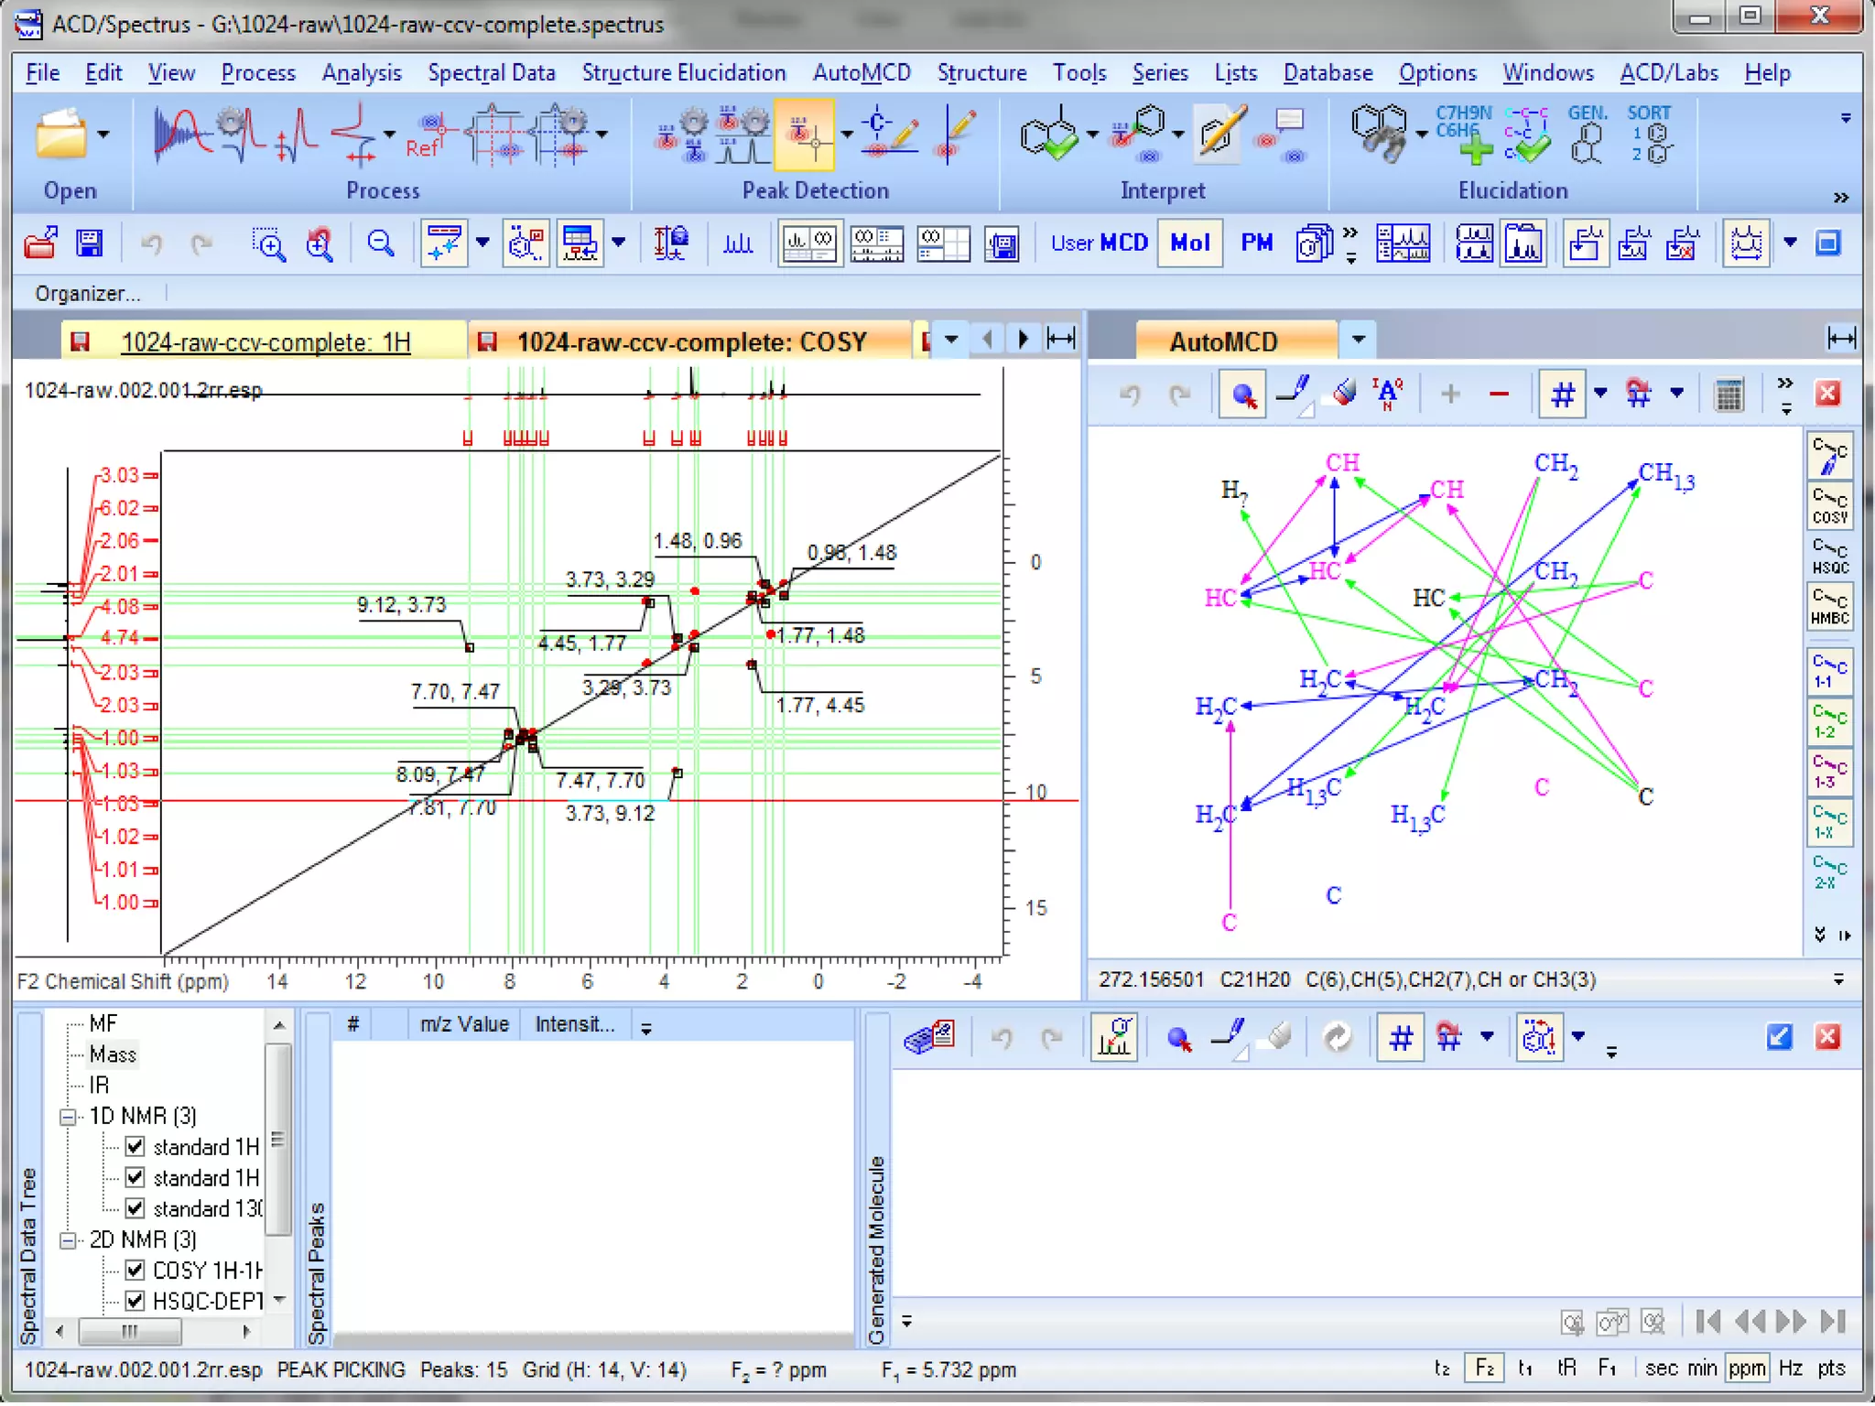
Task: Collapse the 2D NMR (3) tree node
Action: tap(69, 1239)
